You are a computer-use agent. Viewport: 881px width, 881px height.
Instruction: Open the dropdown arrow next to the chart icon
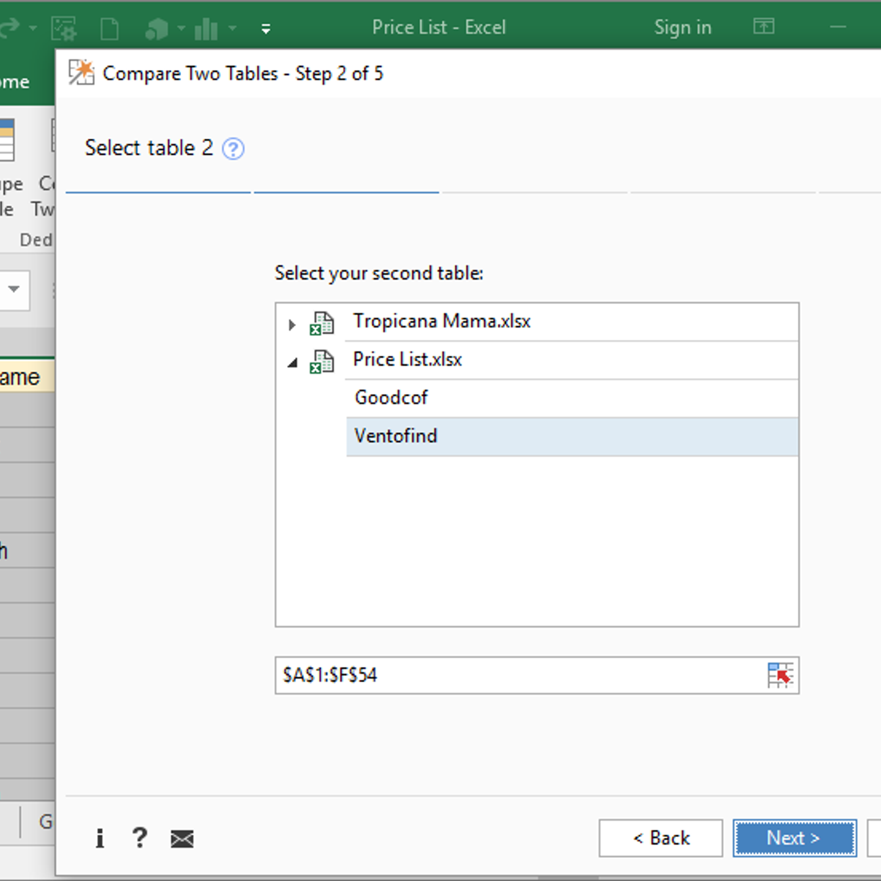point(232,28)
